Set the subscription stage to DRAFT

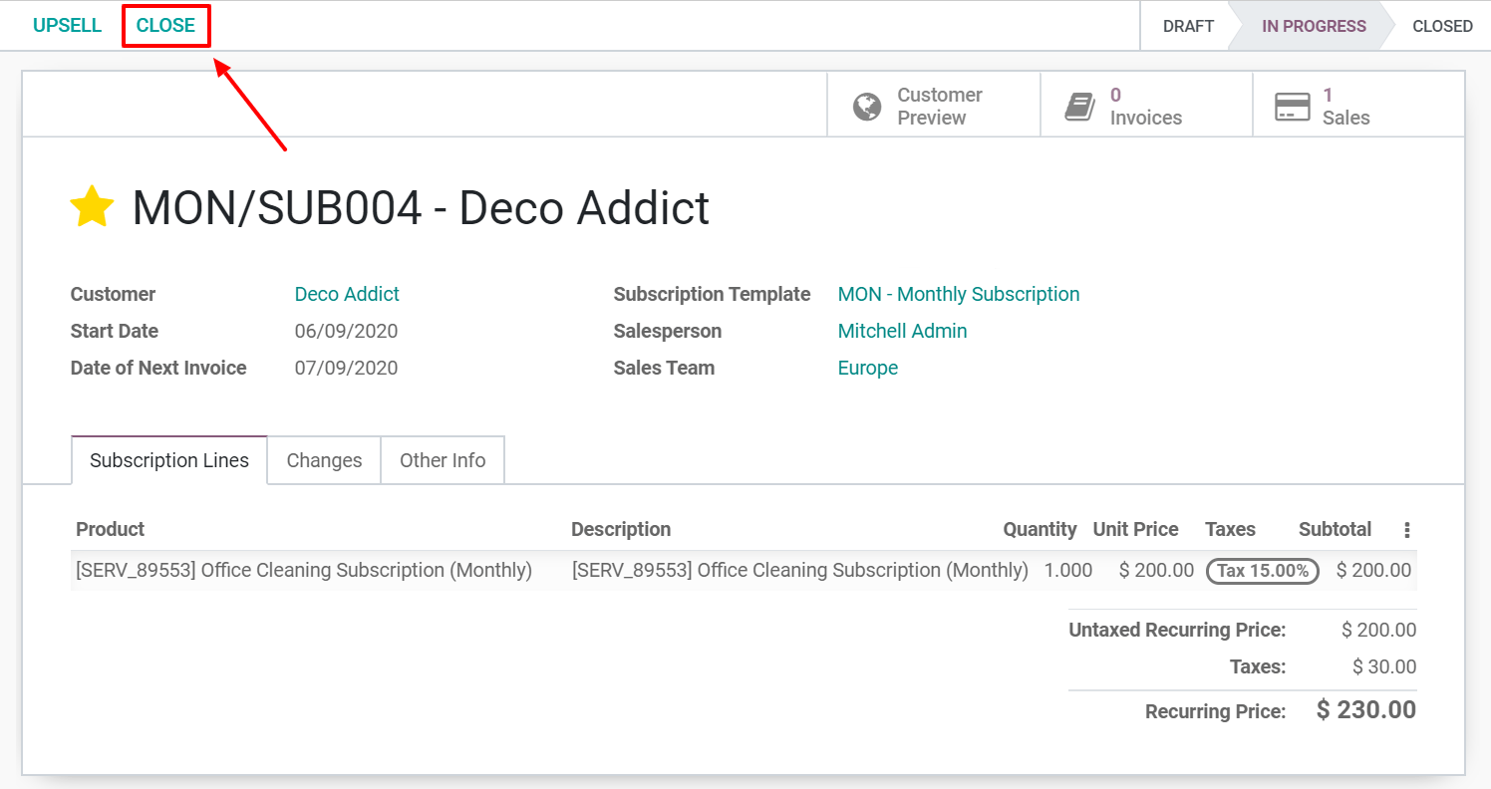click(x=1189, y=26)
